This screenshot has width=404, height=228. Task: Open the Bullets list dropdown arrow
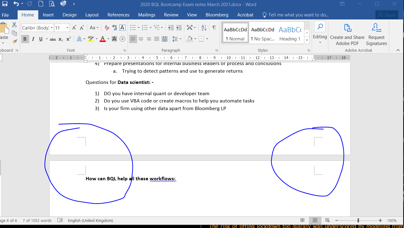(139, 28)
